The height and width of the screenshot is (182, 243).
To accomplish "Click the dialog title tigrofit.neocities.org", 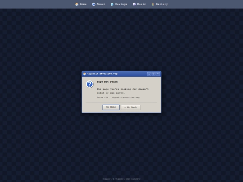I will pyautogui.click(x=102, y=74).
